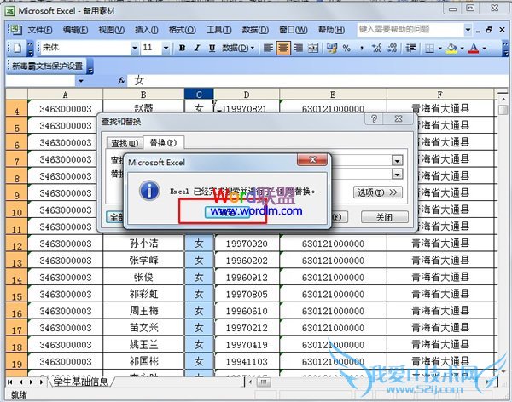This screenshot has width=512, height=402.
Task: Click 新毒霸文档保护设置 toolbar button
Action: (48, 66)
